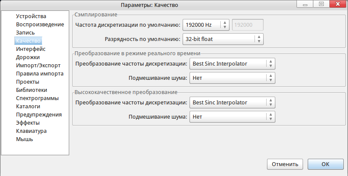348x176 pixels.
Task: Click the disabled 192000 sample rate field
Action: 248,25
